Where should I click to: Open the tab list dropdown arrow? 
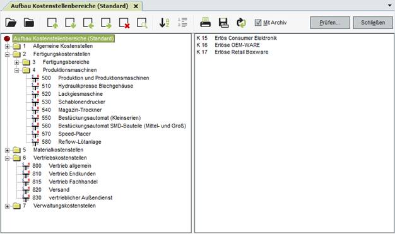click(390, 6)
